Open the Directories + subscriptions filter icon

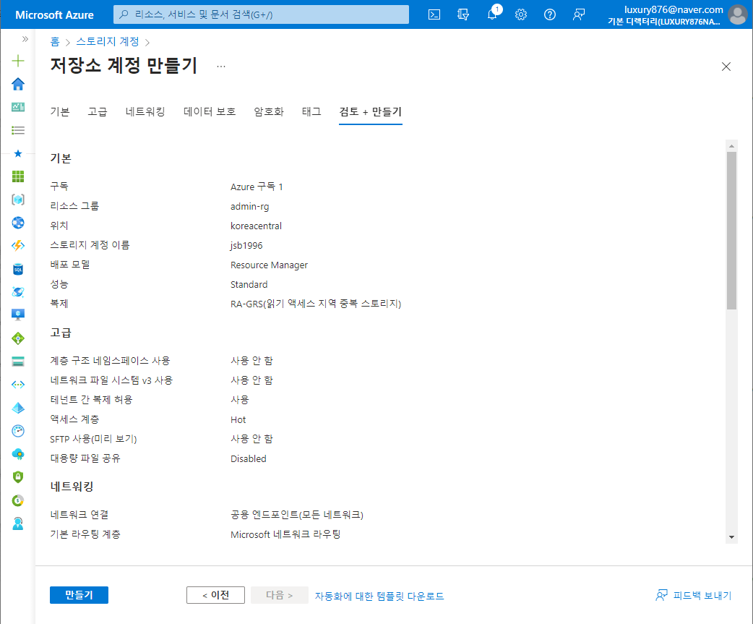[463, 14]
